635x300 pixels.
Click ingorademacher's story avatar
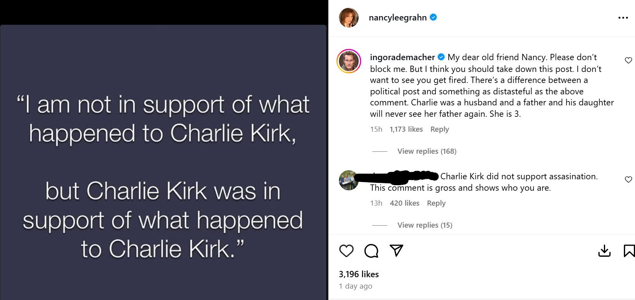point(349,61)
